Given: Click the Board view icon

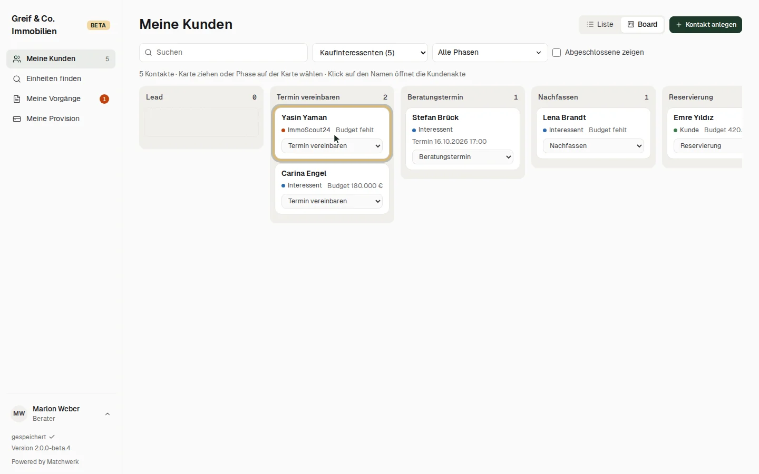Looking at the screenshot, I should point(631,25).
